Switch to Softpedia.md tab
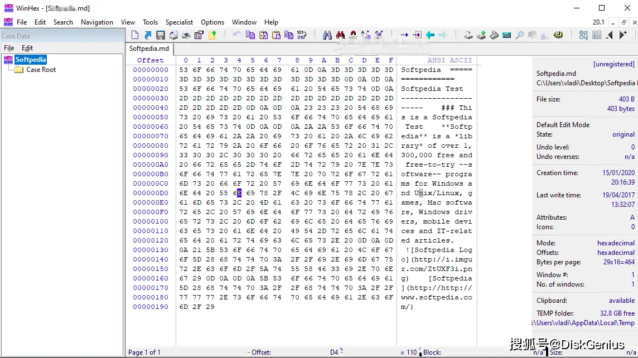The height and width of the screenshot is (358, 638). 149,49
